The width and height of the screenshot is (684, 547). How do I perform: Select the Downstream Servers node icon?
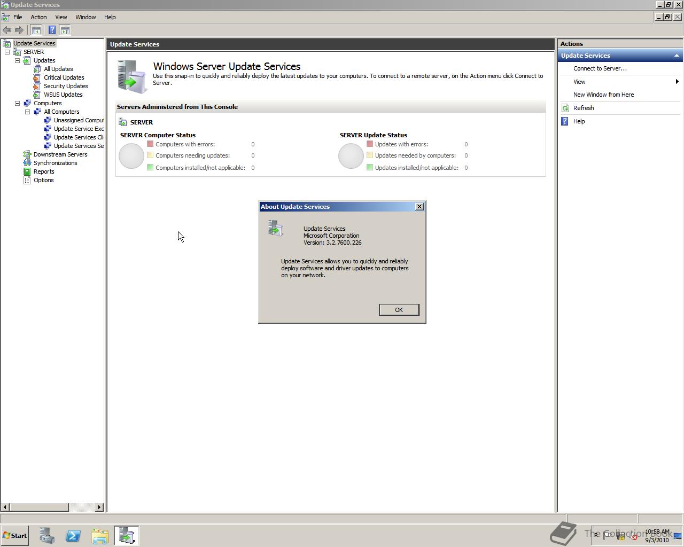27,154
